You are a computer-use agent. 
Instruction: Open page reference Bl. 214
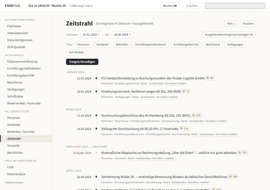(184, 128)
